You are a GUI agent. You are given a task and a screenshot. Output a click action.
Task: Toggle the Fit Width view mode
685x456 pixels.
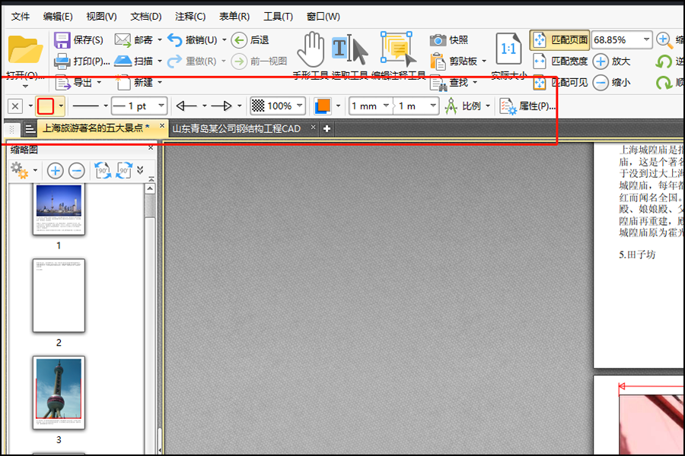pyautogui.click(x=560, y=61)
